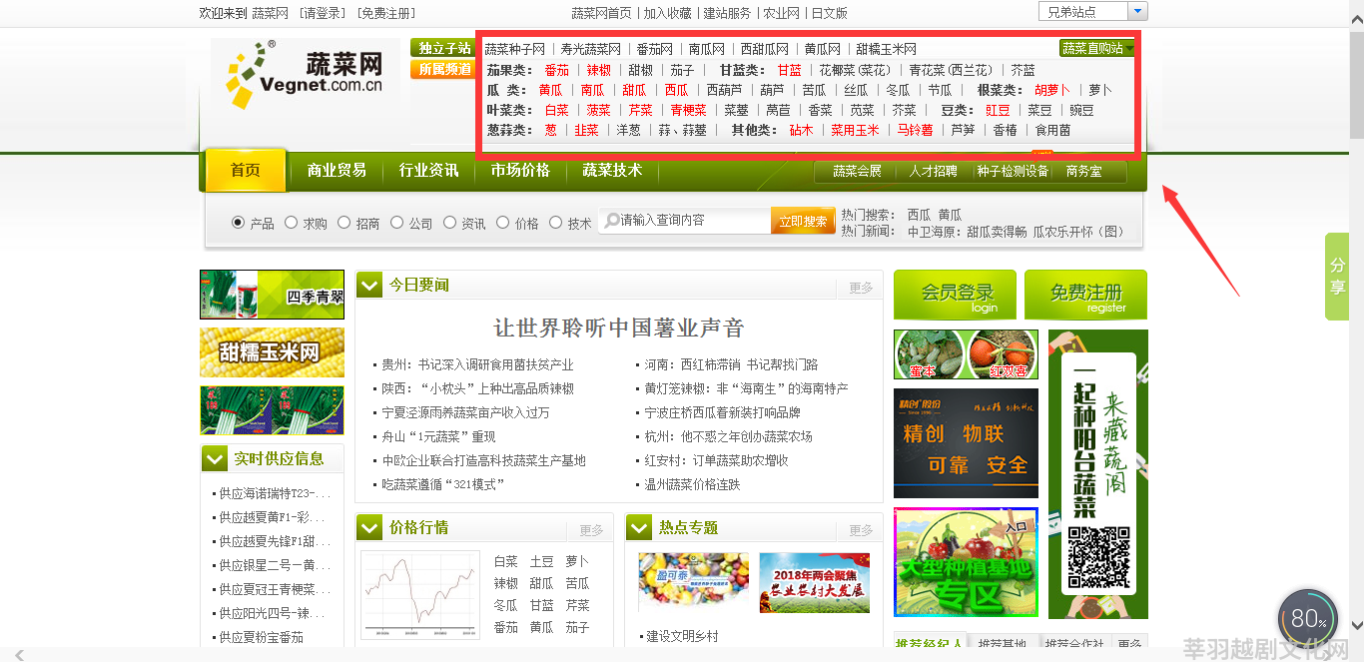Select the 公司 radio button
The height and width of the screenshot is (662, 1364).
[396, 223]
